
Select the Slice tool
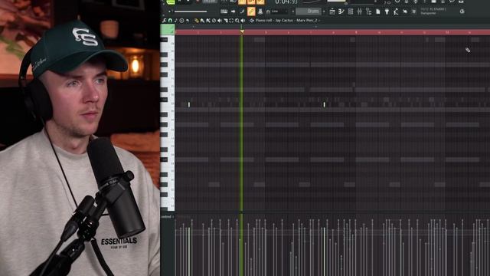[226, 21]
